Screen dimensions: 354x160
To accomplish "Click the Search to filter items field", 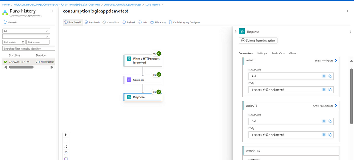I will (x=29, y=49).
